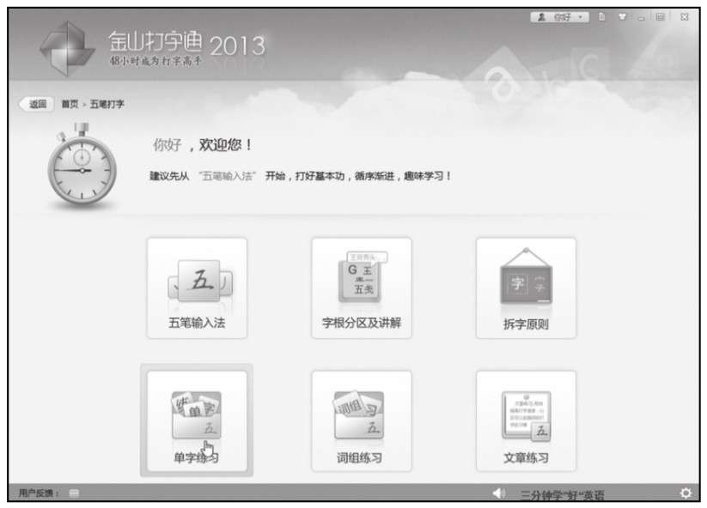Screen dimensions: 707x508
Task: Click the 用户反馈 label
Action: pyautogui.click(x=39, y=493)
